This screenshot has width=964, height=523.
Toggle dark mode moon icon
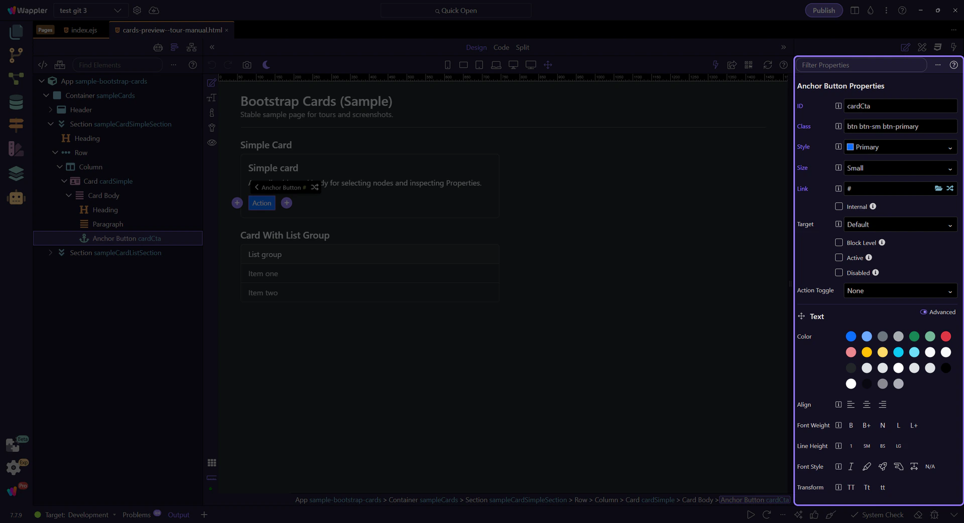(266, 65)
